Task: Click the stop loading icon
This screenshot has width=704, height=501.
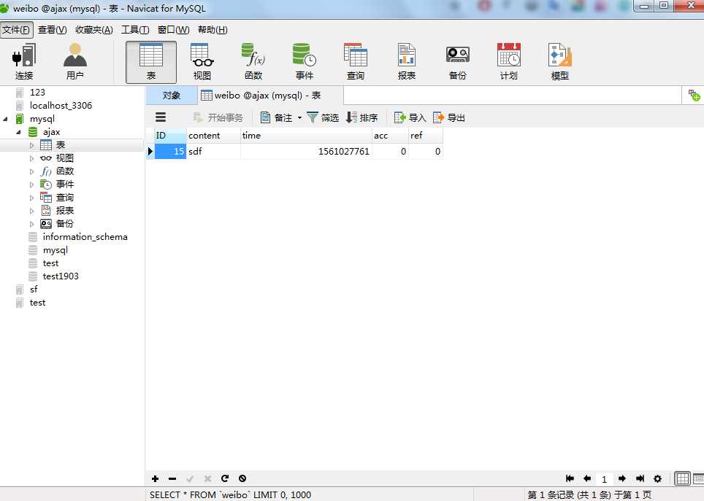Action: pos(242,478)
